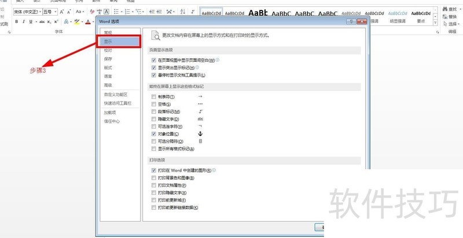463x238 pixels.
Task: Uncheck 对象位置 checkbox
Action: [153, 134]
